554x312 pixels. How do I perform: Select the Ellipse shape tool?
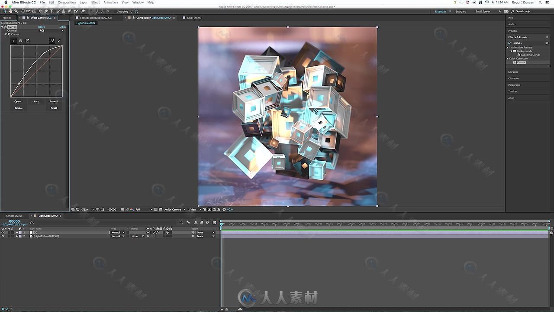tap(41, 11)
